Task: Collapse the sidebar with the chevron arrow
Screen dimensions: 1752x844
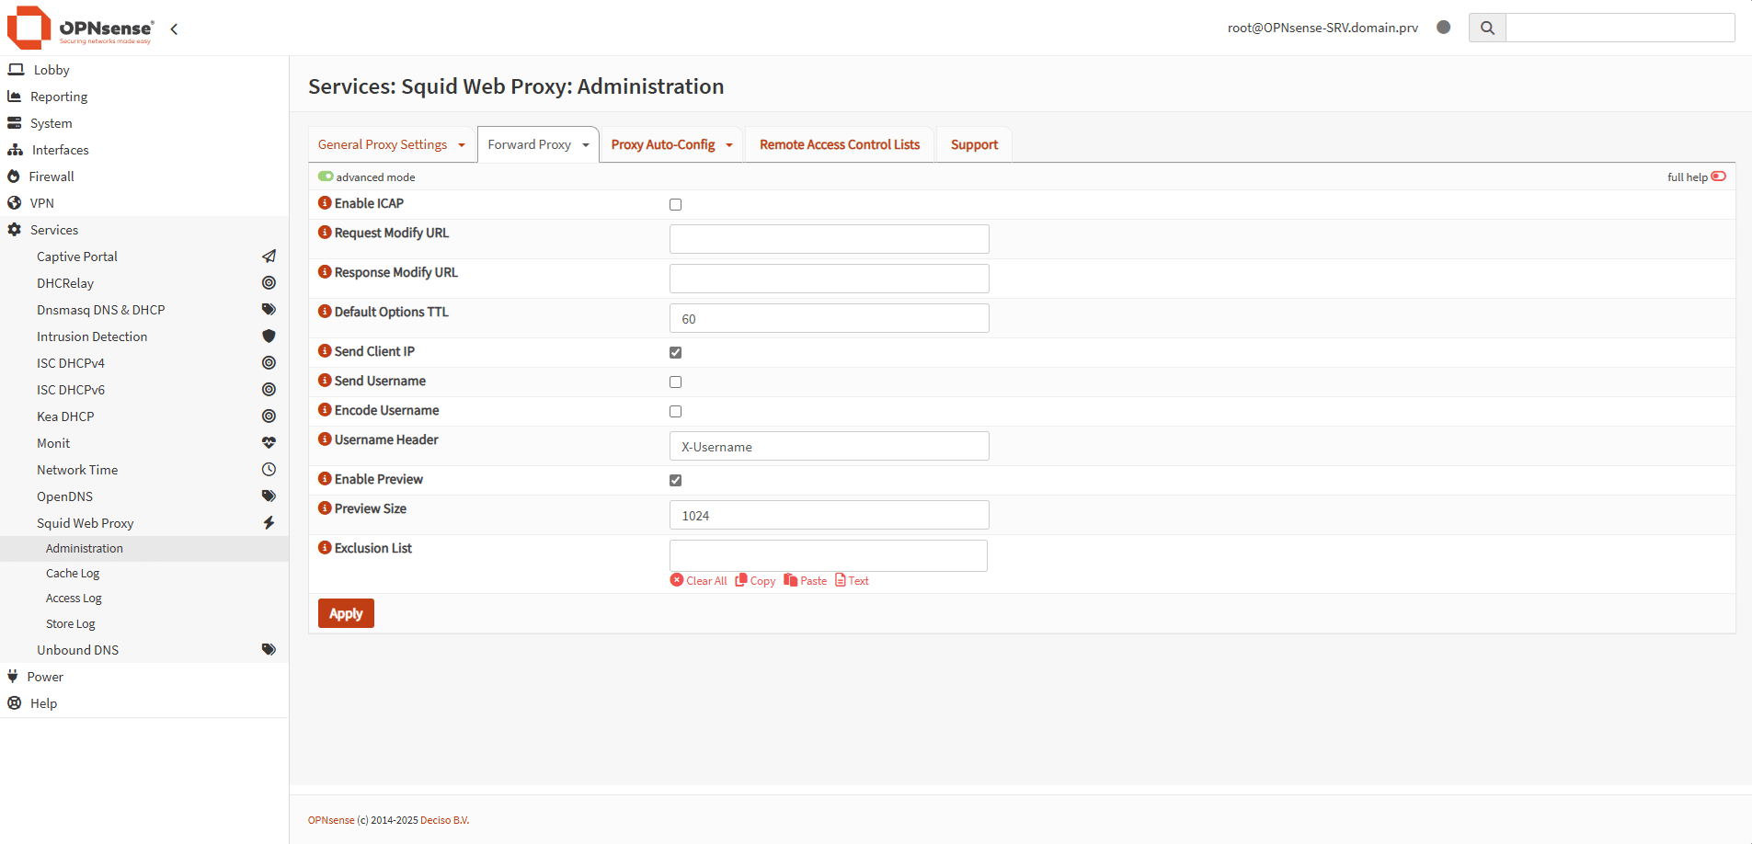Action: (x=174, y=29)
